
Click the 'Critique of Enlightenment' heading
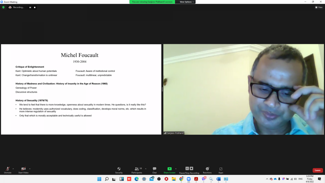(x=30, y=67)
